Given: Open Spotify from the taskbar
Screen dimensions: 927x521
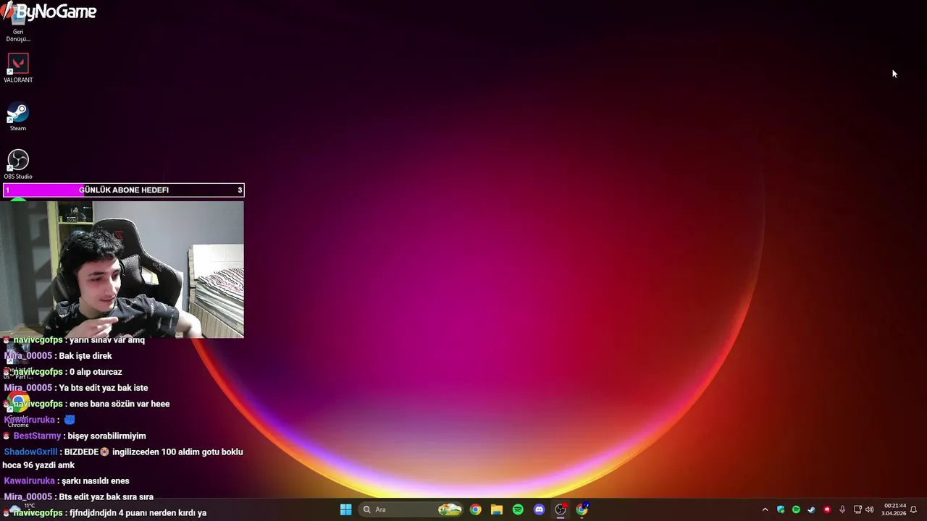Looking at the screenshot, I should 518,509.
